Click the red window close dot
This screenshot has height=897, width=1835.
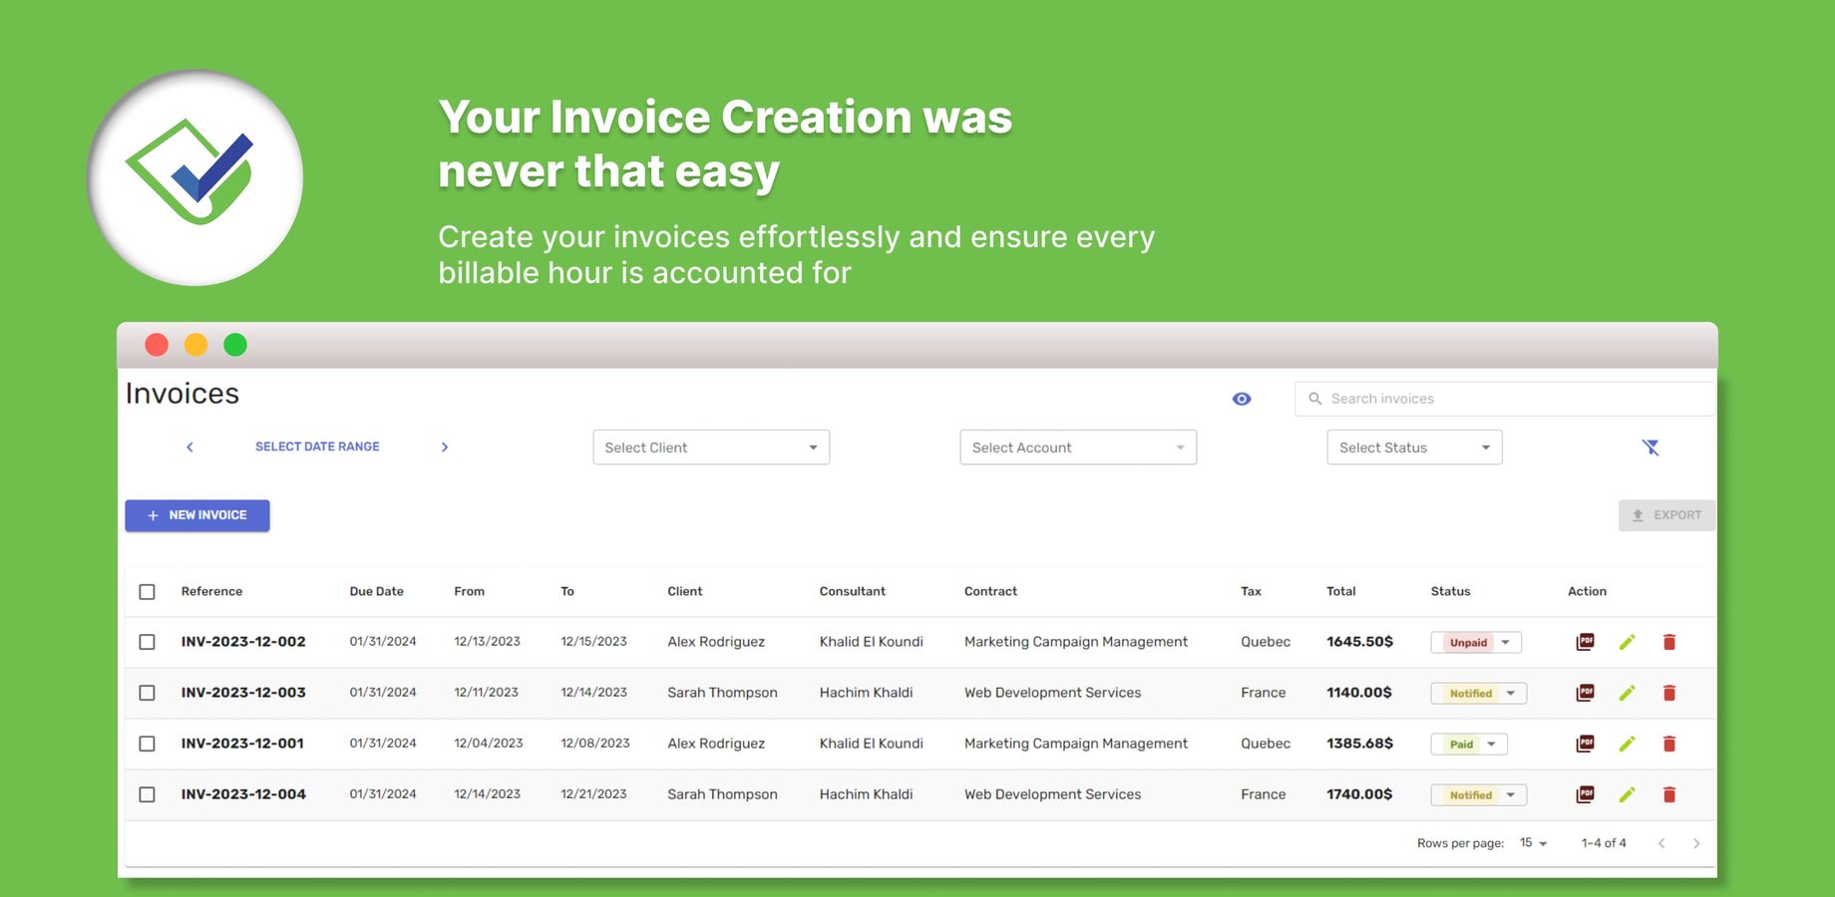point(157,345)
